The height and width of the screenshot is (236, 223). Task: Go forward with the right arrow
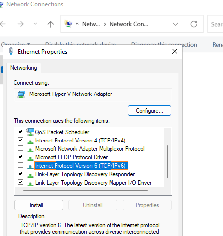(x=21, y=24)
